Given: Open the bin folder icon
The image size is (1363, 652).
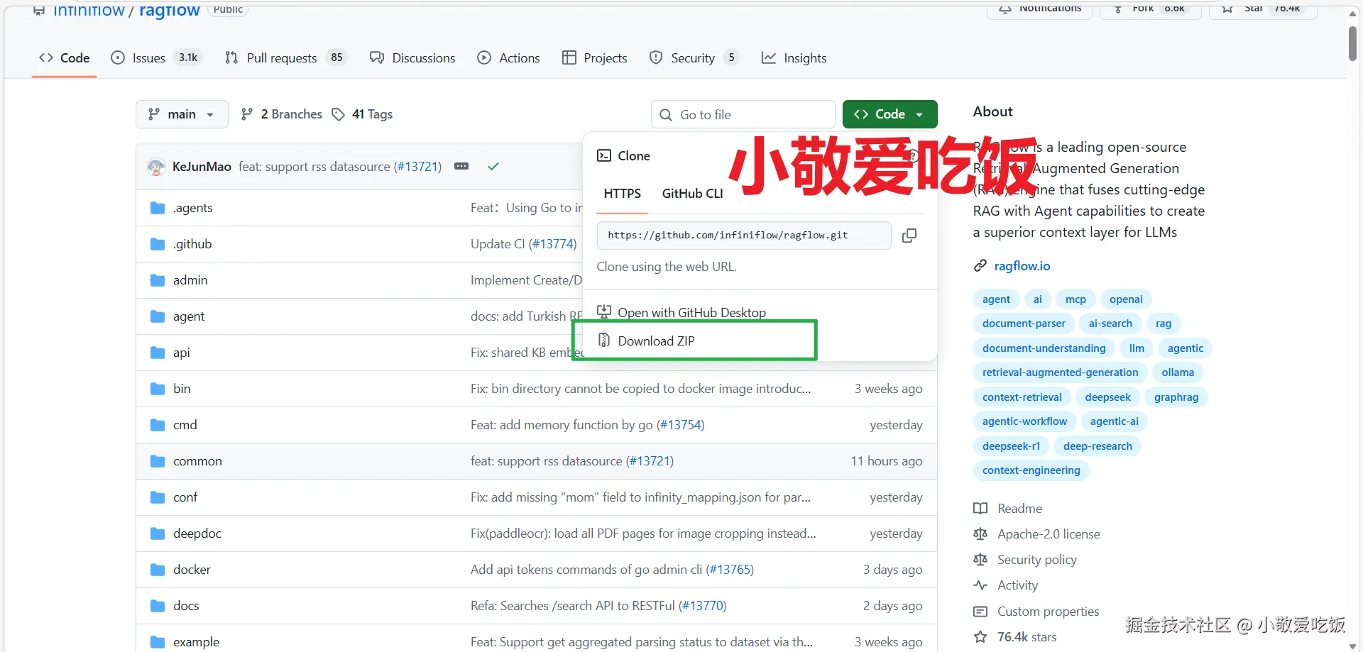Looking at the screenshot, I should (158, 389).
